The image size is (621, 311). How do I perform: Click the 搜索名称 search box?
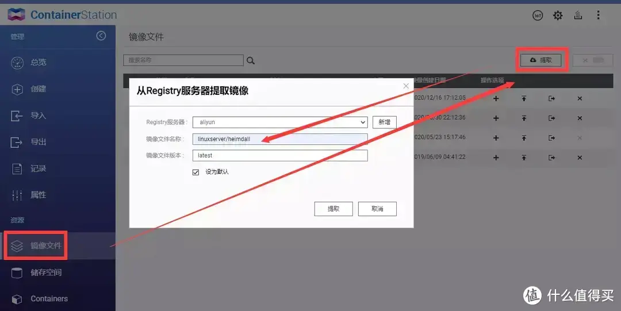coord(183,60)
